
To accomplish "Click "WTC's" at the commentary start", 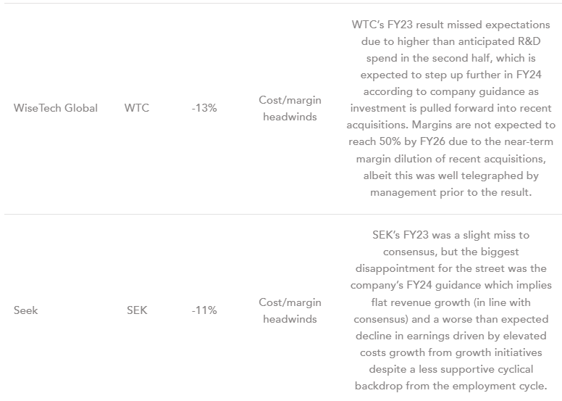I will click(368, 25).
